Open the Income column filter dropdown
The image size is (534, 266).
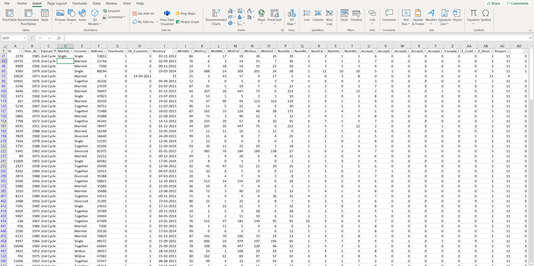click(x=88, y=51)
